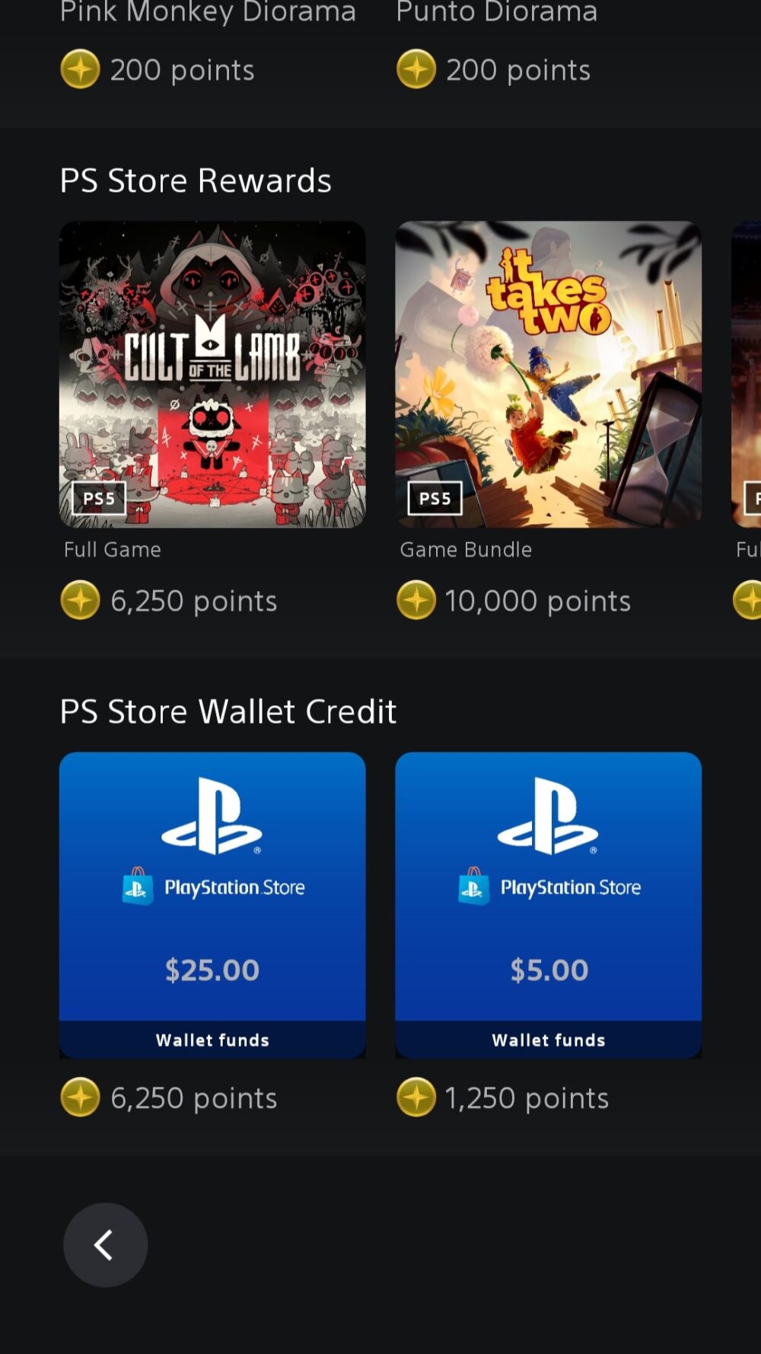Click coin icon under $25.00 wallet card
This screenshot has width=761, height=1354.
point(80,1097)
